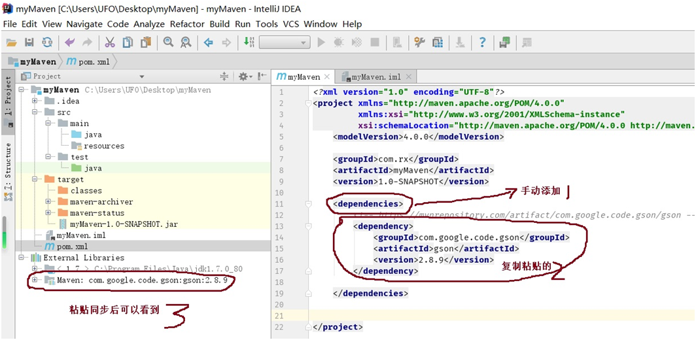Expand the maven-status folder node
Image resolution: width=696 pixels, height=340 pixels.
[48, 212]
